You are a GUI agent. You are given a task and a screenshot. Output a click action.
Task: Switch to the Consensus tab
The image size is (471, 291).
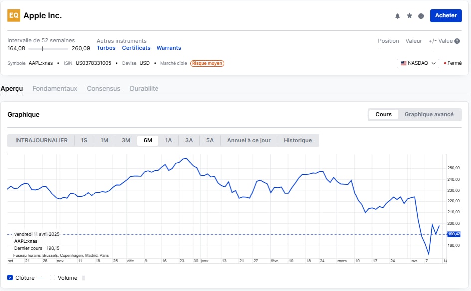tap(103, 88)
